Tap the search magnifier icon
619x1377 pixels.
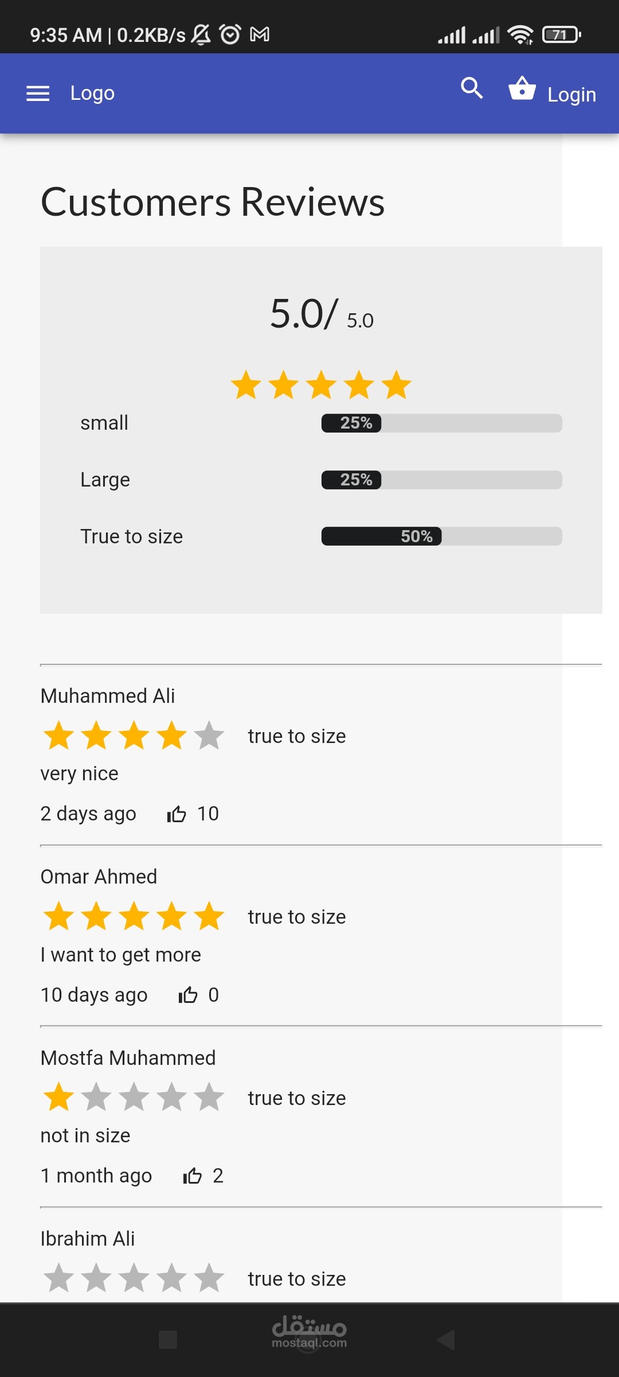click(472, 88)
